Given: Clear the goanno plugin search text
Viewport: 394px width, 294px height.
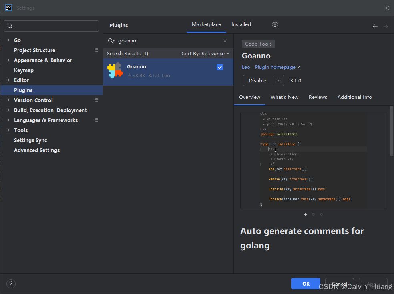Looking at the screenshot, I should point(225,41).
